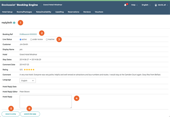Image resolution: width=170 pixels, height=117 pixels.
Task: Open the Language dropdown showing English
Action: click(x=28, y=80)
